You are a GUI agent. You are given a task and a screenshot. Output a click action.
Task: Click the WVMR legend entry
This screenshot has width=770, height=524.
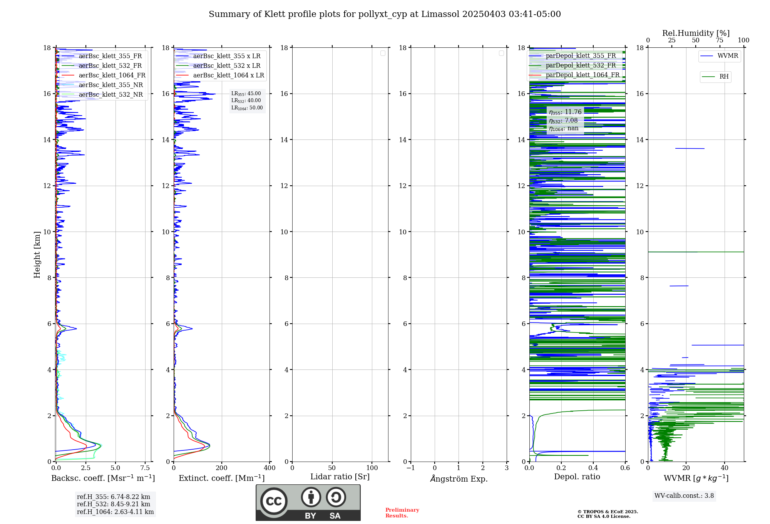728,56
